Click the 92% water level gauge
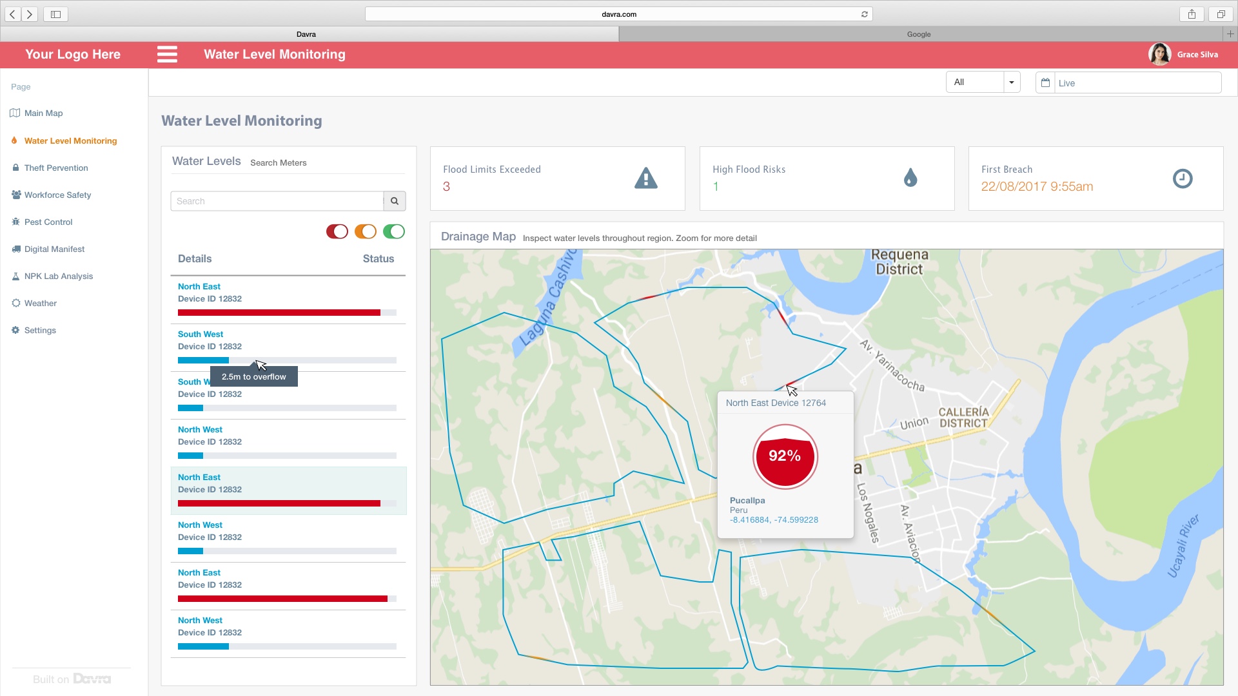The width and height of the screenshot is (1238, 696). click(x=785, y=456)
